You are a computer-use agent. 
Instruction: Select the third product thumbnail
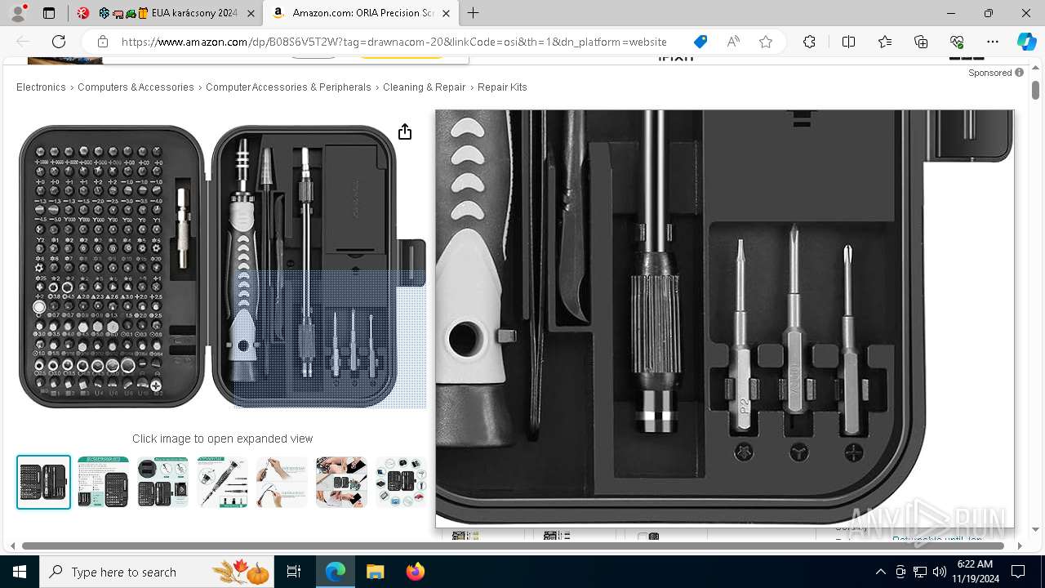(x=163, y=482)
